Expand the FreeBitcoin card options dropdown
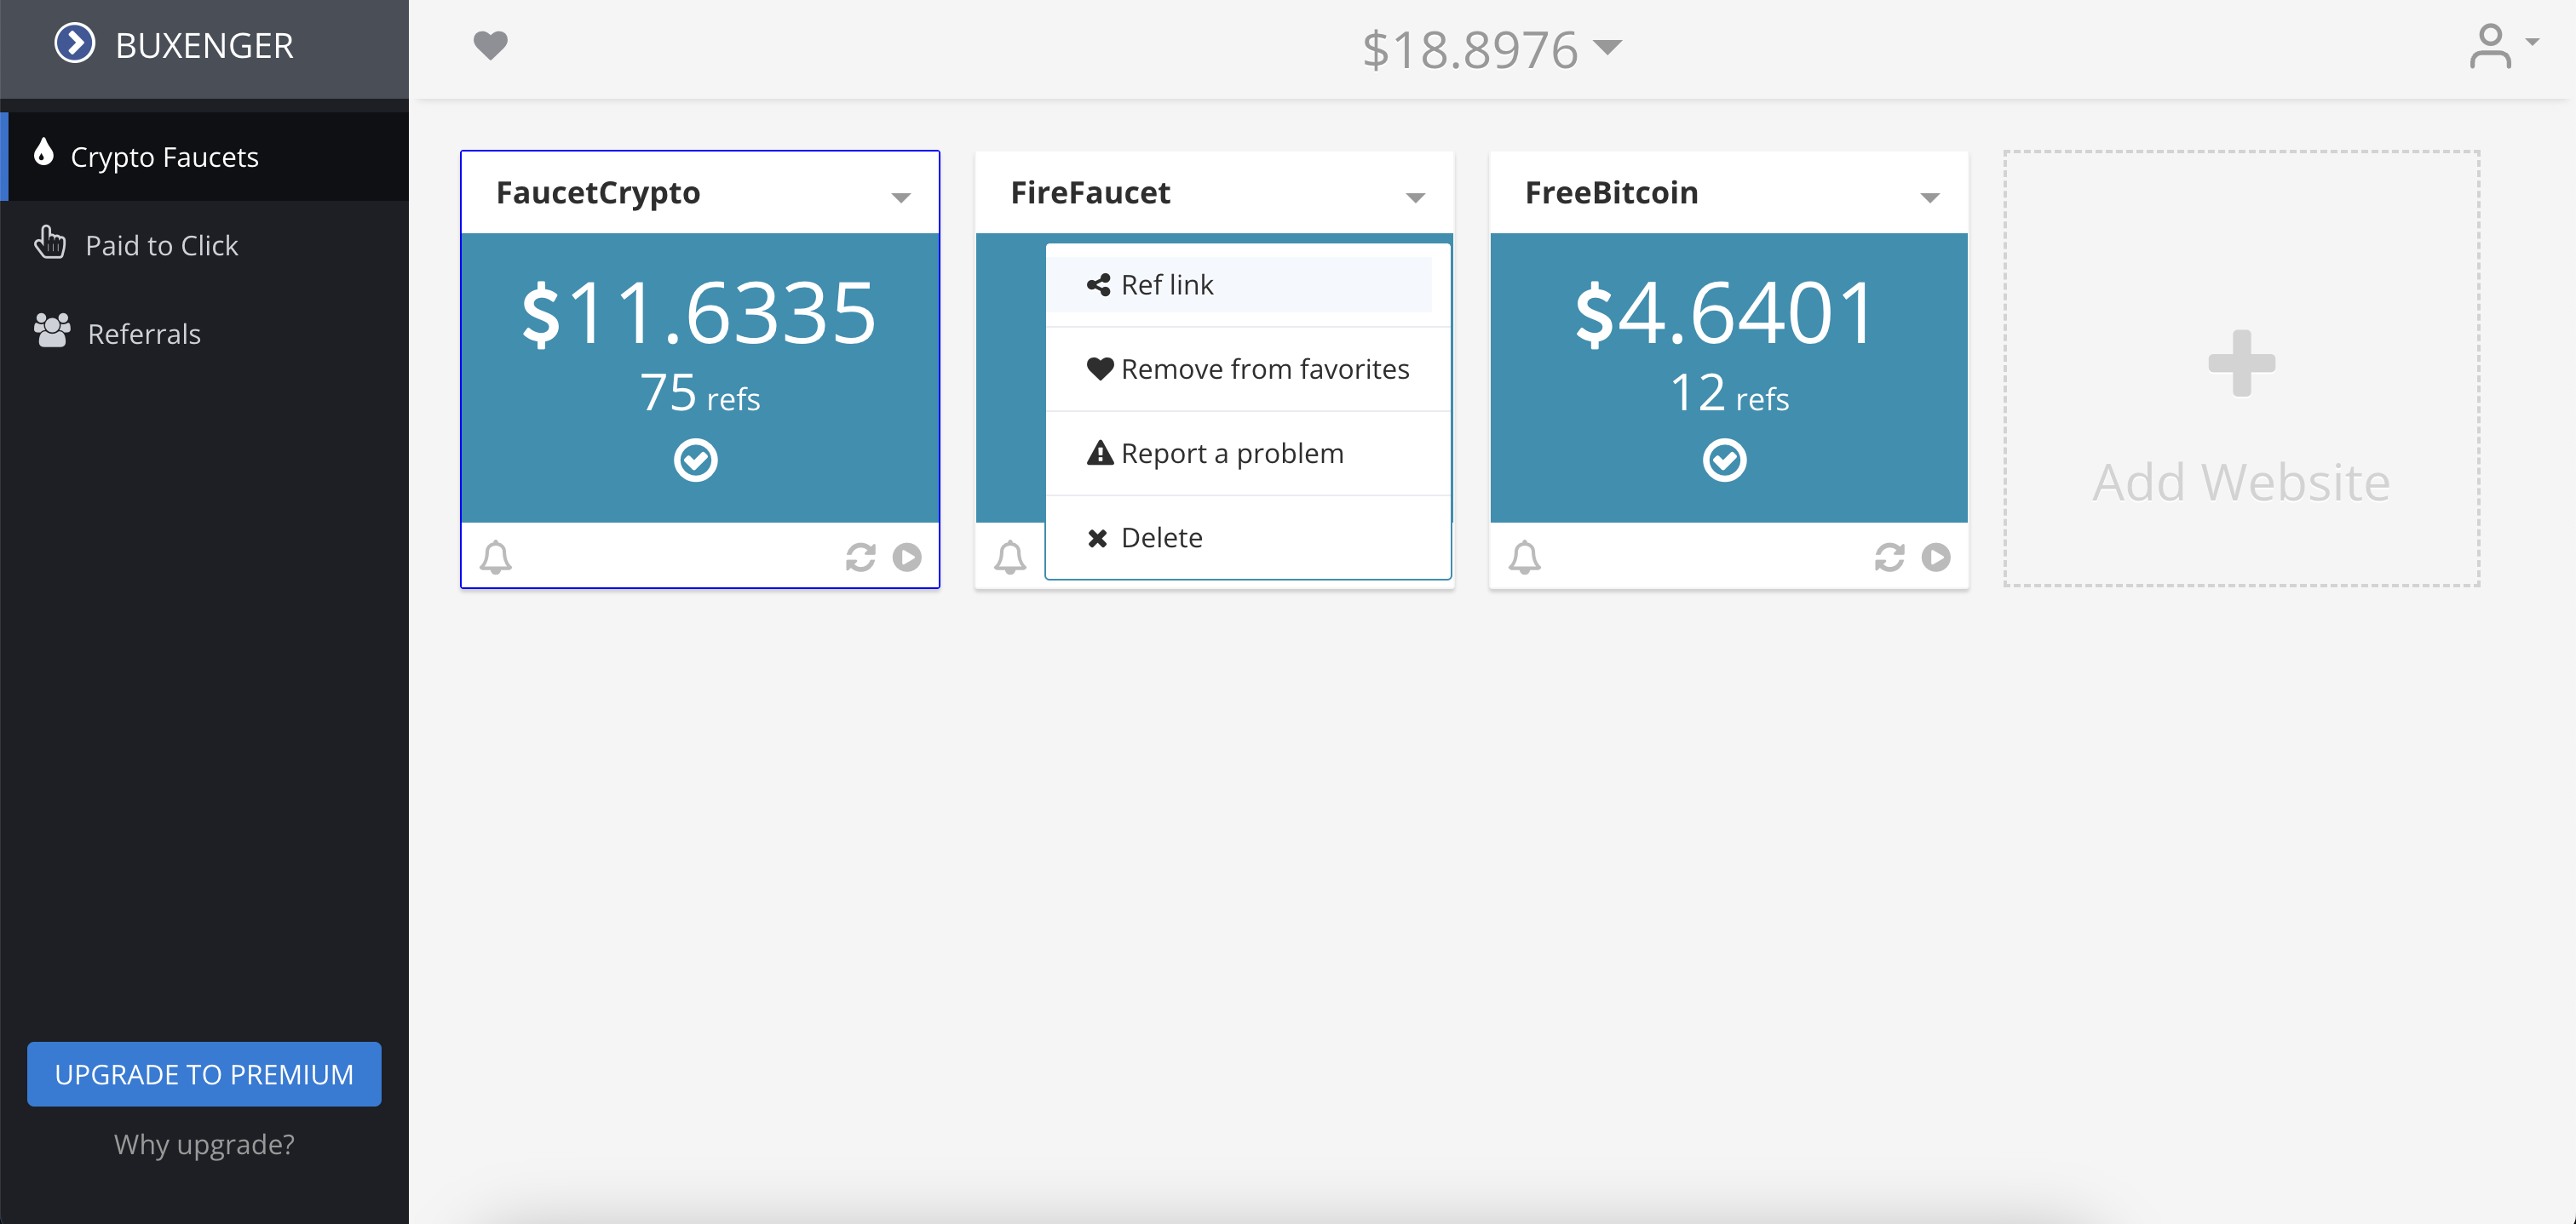 [1930, 197]
